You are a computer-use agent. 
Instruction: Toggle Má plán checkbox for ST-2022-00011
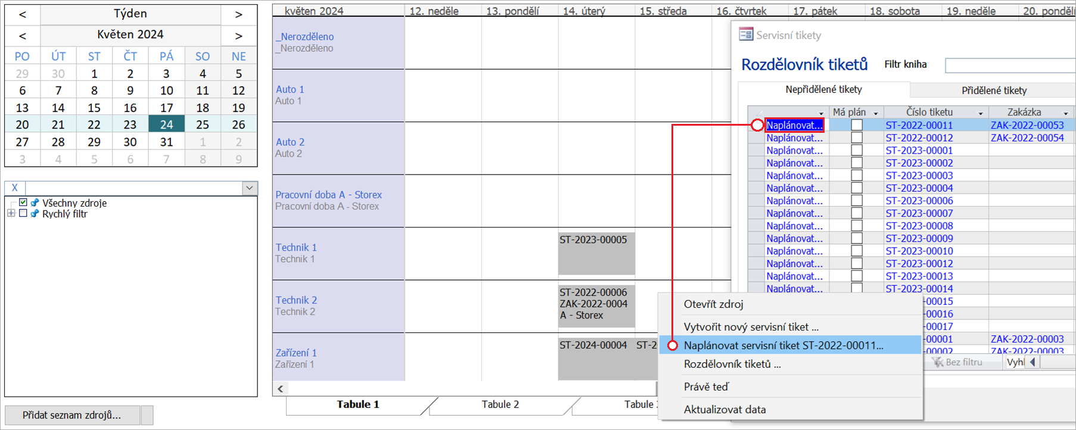(857, 125)
